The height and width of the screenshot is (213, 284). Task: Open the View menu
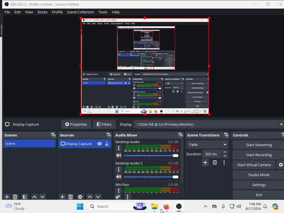click(x=29, y=12)
